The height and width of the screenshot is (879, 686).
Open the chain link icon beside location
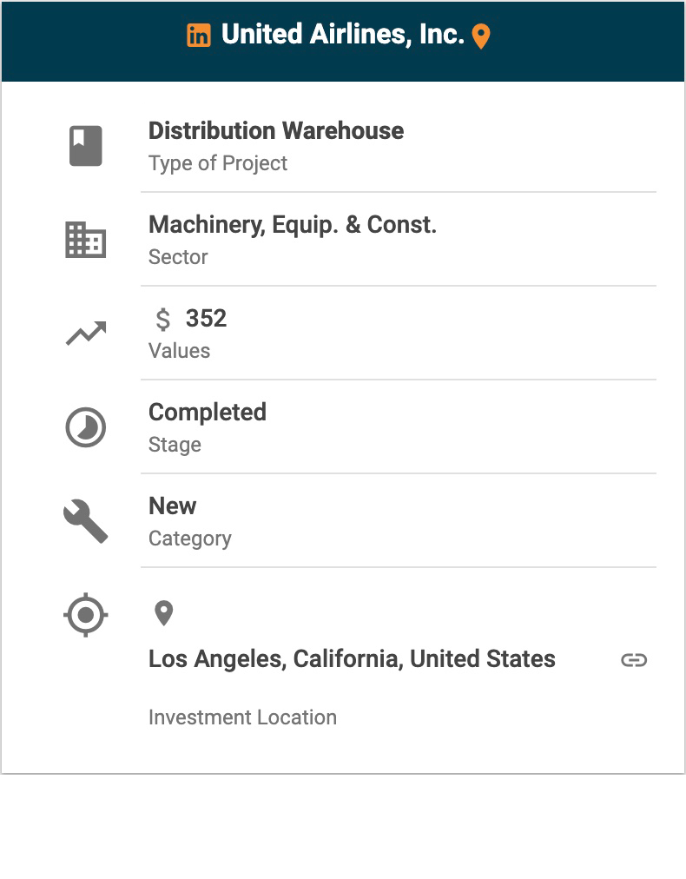pos(634,660)
